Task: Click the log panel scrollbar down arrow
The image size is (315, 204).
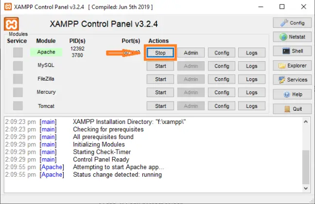Action: click(306, 188)
